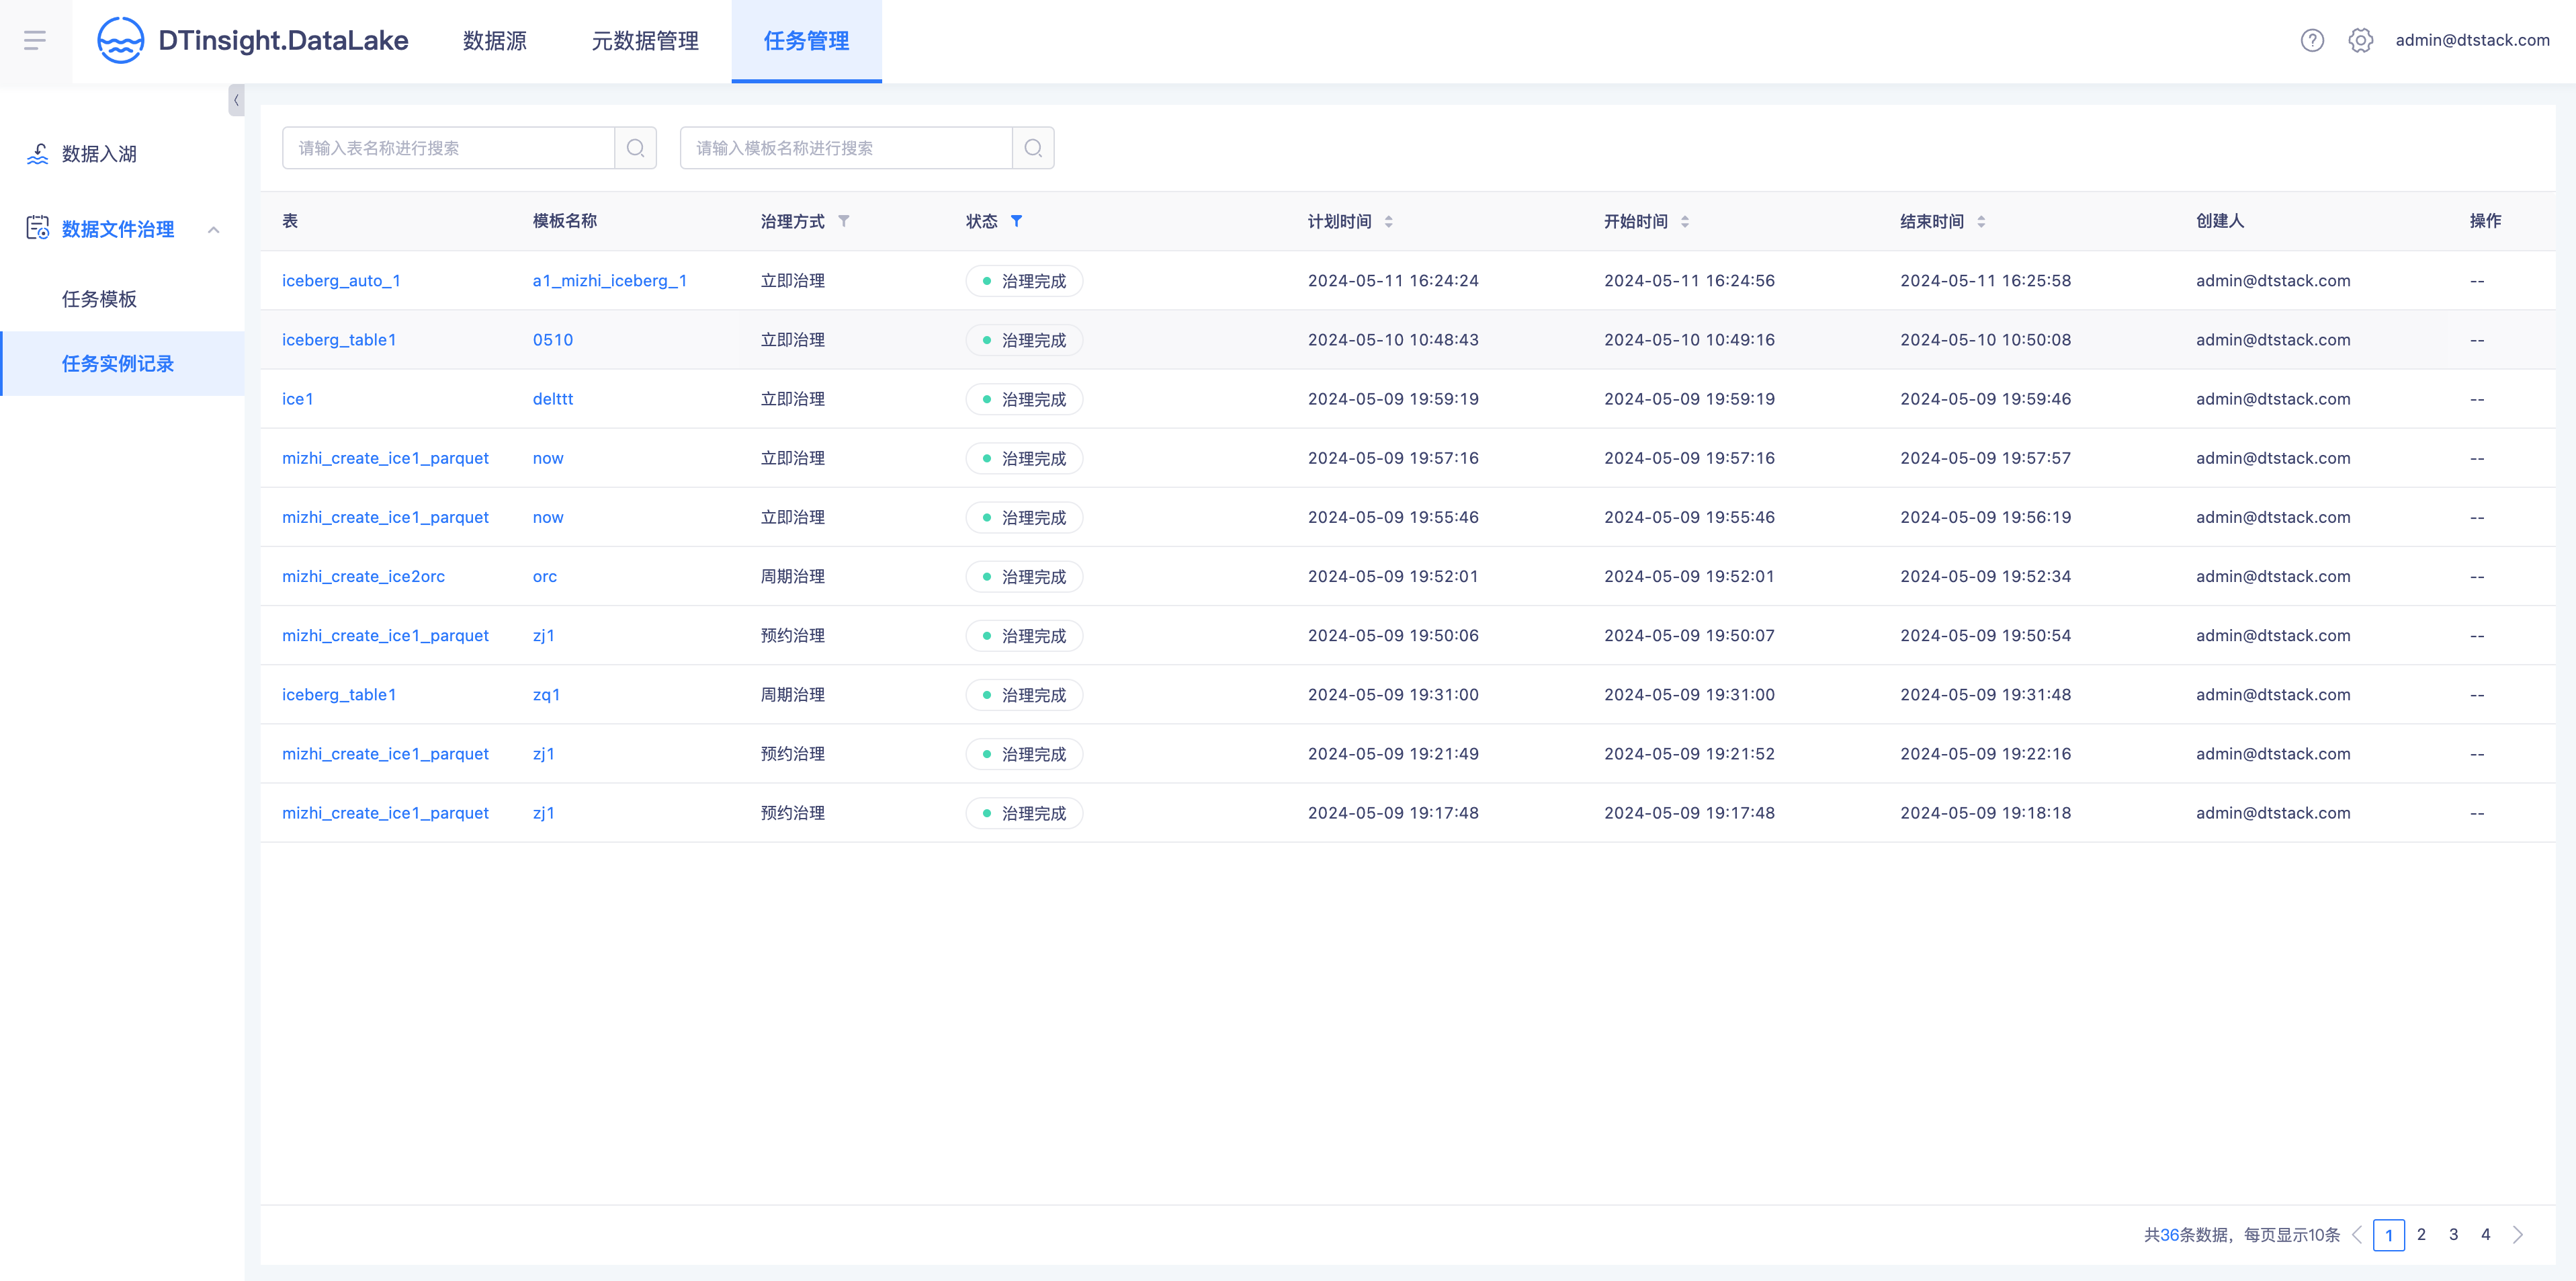Click 预约治理 in the 19:50:06 row
This screenshot has width=2576, height=1281.
793,636
